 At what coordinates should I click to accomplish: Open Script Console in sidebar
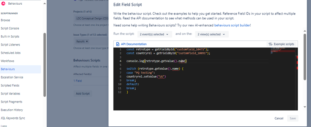click(x=10, y=28)
